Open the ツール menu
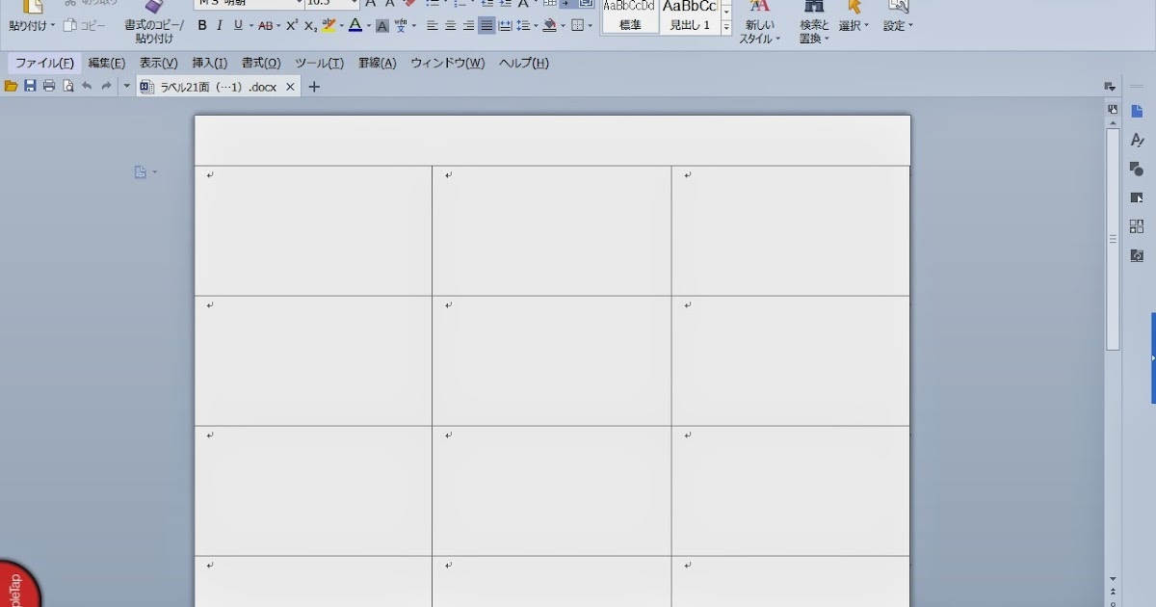Image resolution: width=1156 pixels, height=607 pixels. tap(319, 64)
